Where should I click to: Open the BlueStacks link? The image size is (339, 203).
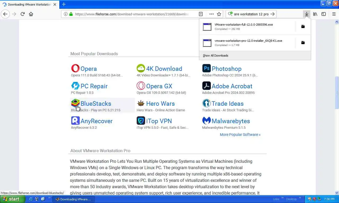96,104
